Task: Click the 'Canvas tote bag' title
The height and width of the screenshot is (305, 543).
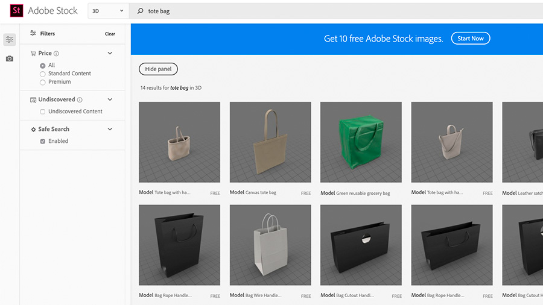Action: coord(261,193)
